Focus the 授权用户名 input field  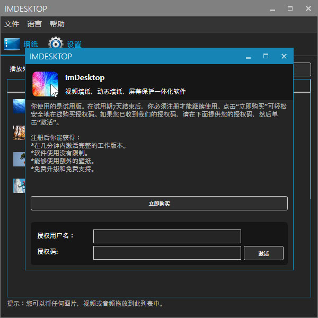point(167,236)
